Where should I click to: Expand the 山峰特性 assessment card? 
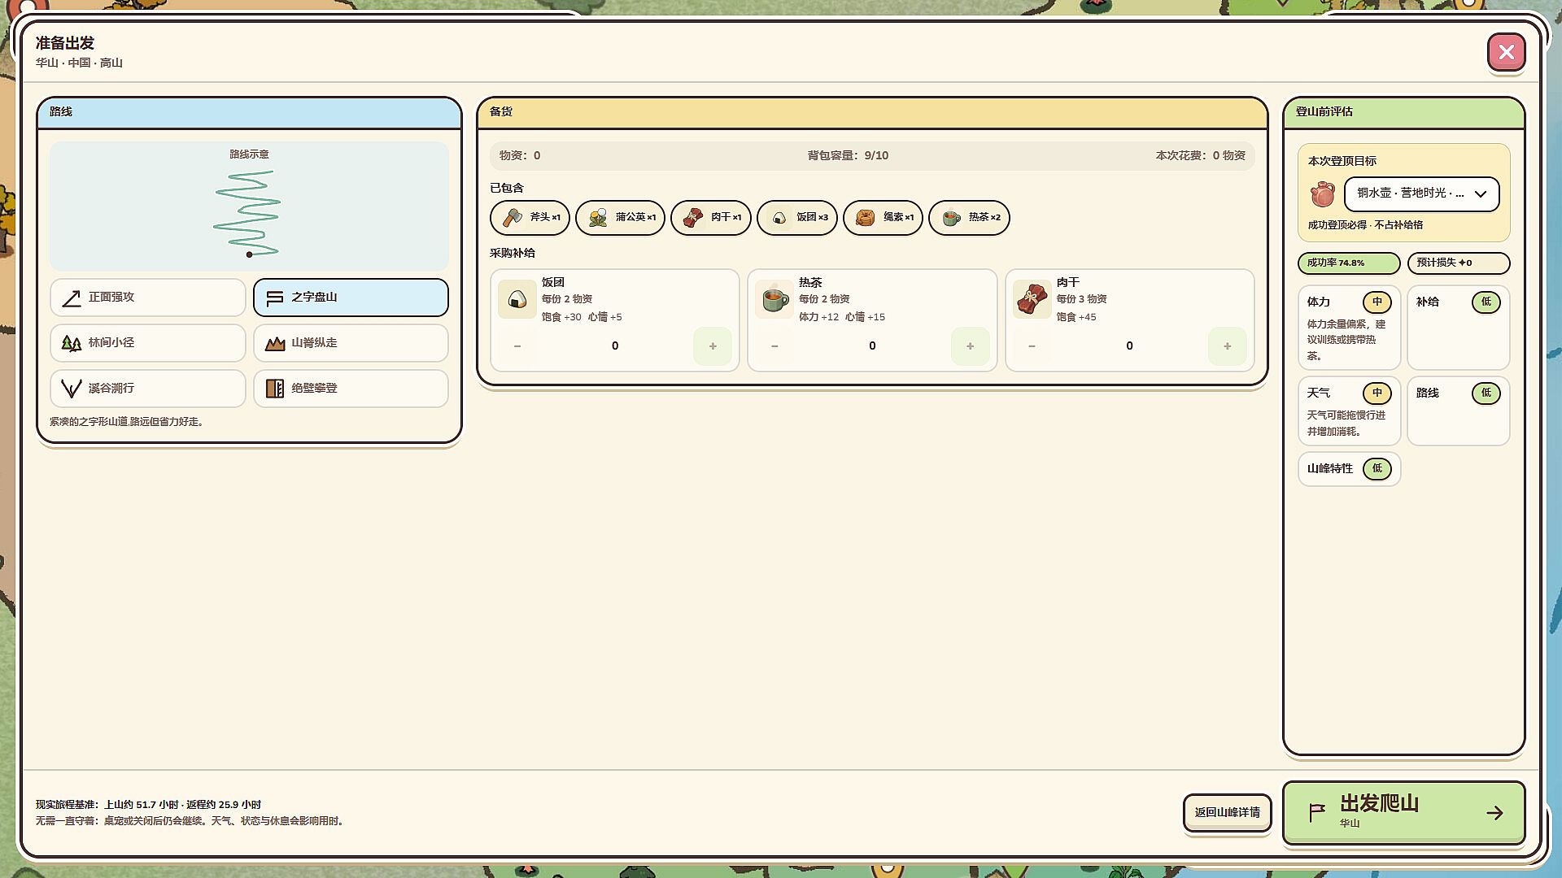tap(1349, 469)
